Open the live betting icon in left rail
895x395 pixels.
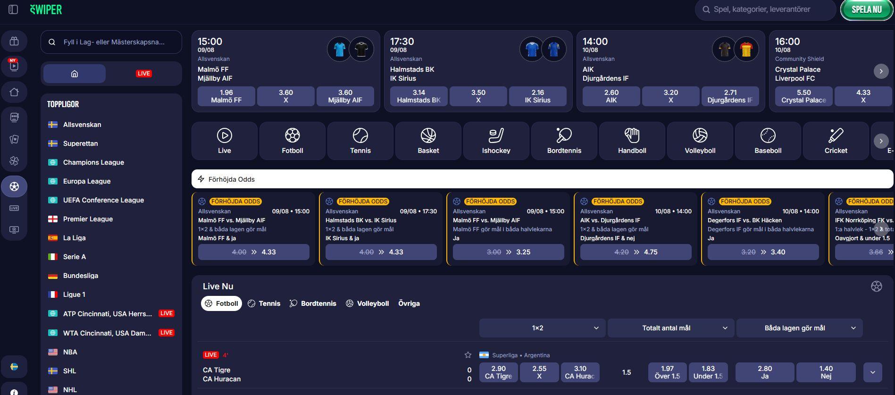tap(14, 208)
